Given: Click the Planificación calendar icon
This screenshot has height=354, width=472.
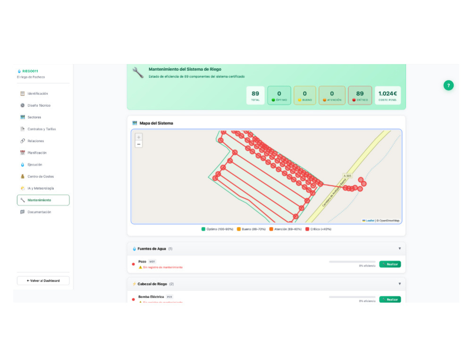Looking at the screenshot, I should tap(22, 152).
